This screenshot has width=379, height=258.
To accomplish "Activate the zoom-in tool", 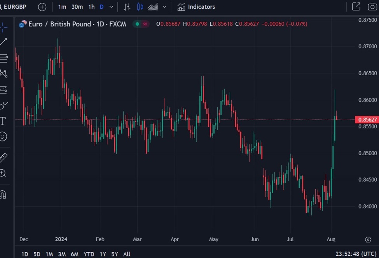I will point(3,173).
